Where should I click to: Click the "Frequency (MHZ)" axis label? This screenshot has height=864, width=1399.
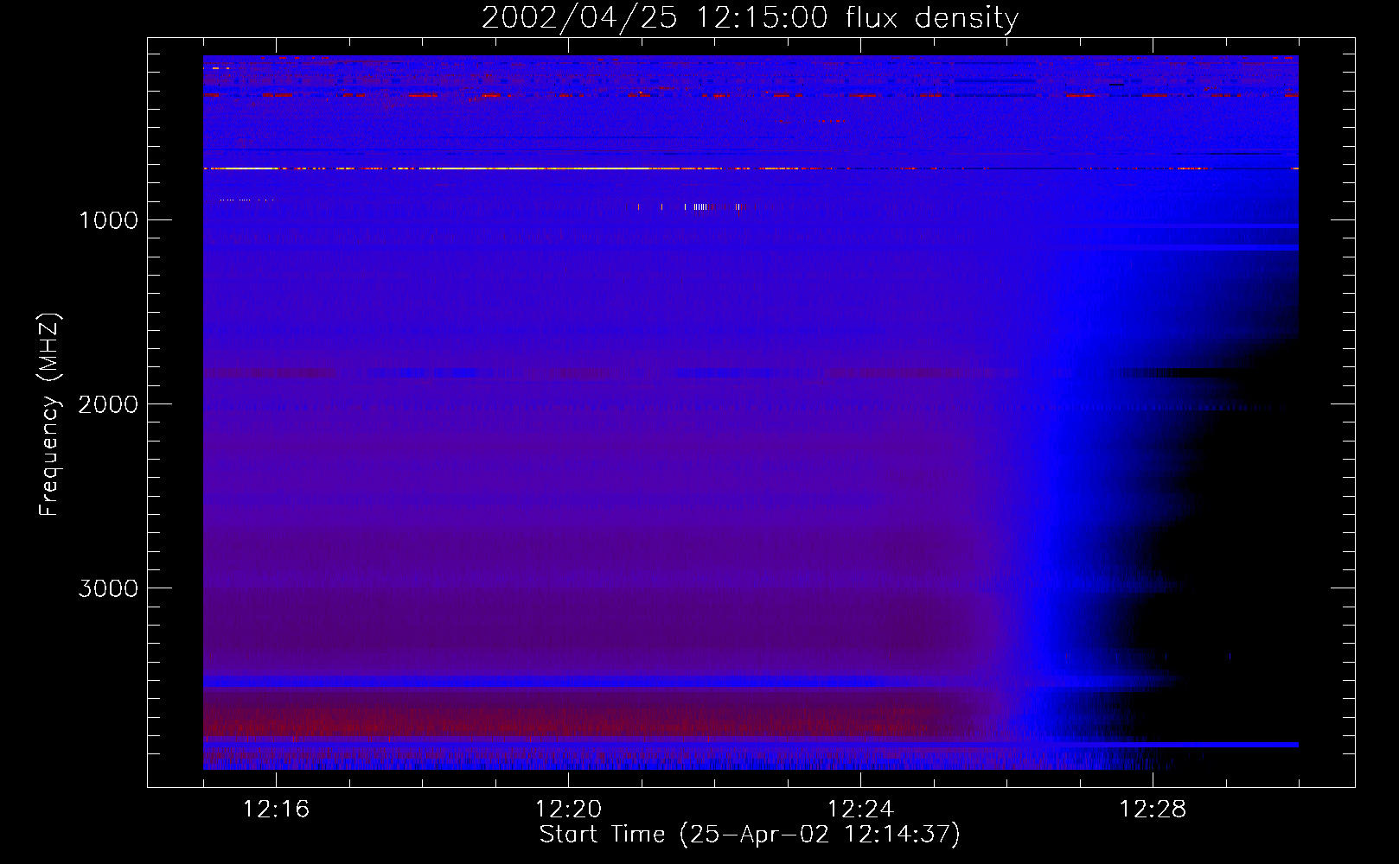tap(49, 414)
